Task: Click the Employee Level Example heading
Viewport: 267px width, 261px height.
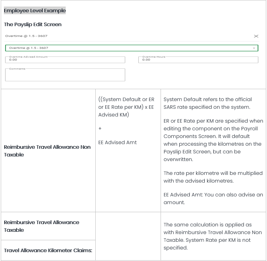Action: click(x=35, y=11)
